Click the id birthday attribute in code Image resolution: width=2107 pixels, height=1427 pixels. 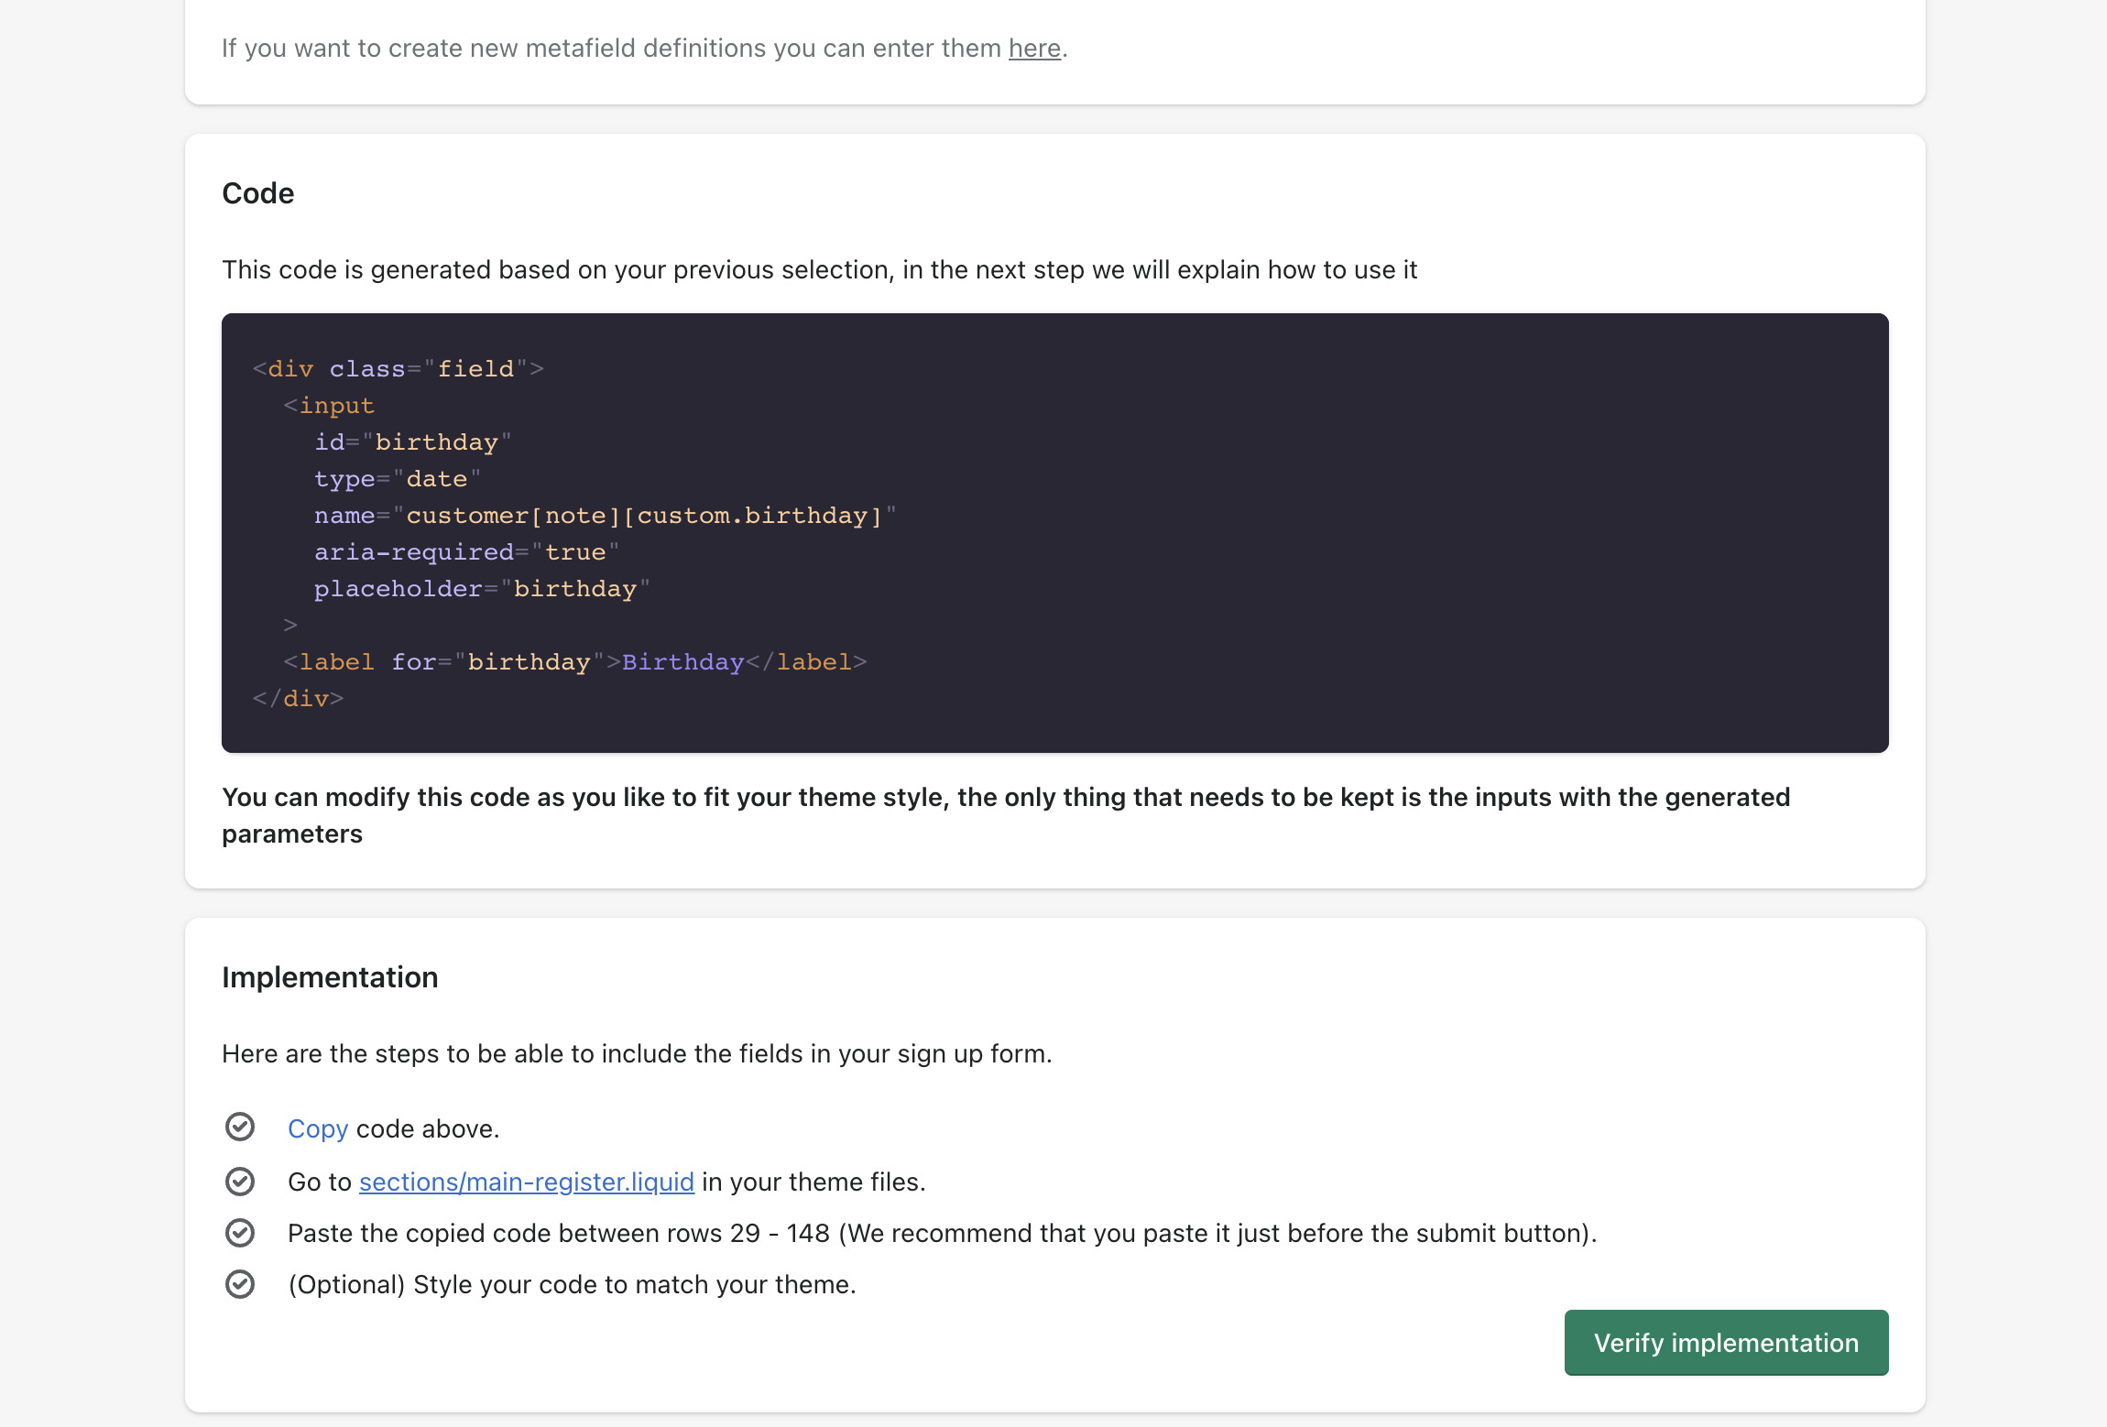point(412,441)
